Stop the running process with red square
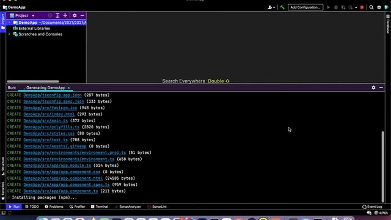Viewport: 391px width, 220px height. point(362,7)
